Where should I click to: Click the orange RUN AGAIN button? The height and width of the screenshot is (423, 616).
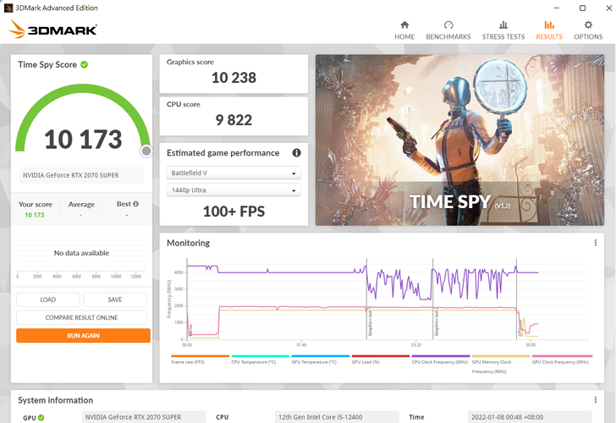click(x=83, y=335)
